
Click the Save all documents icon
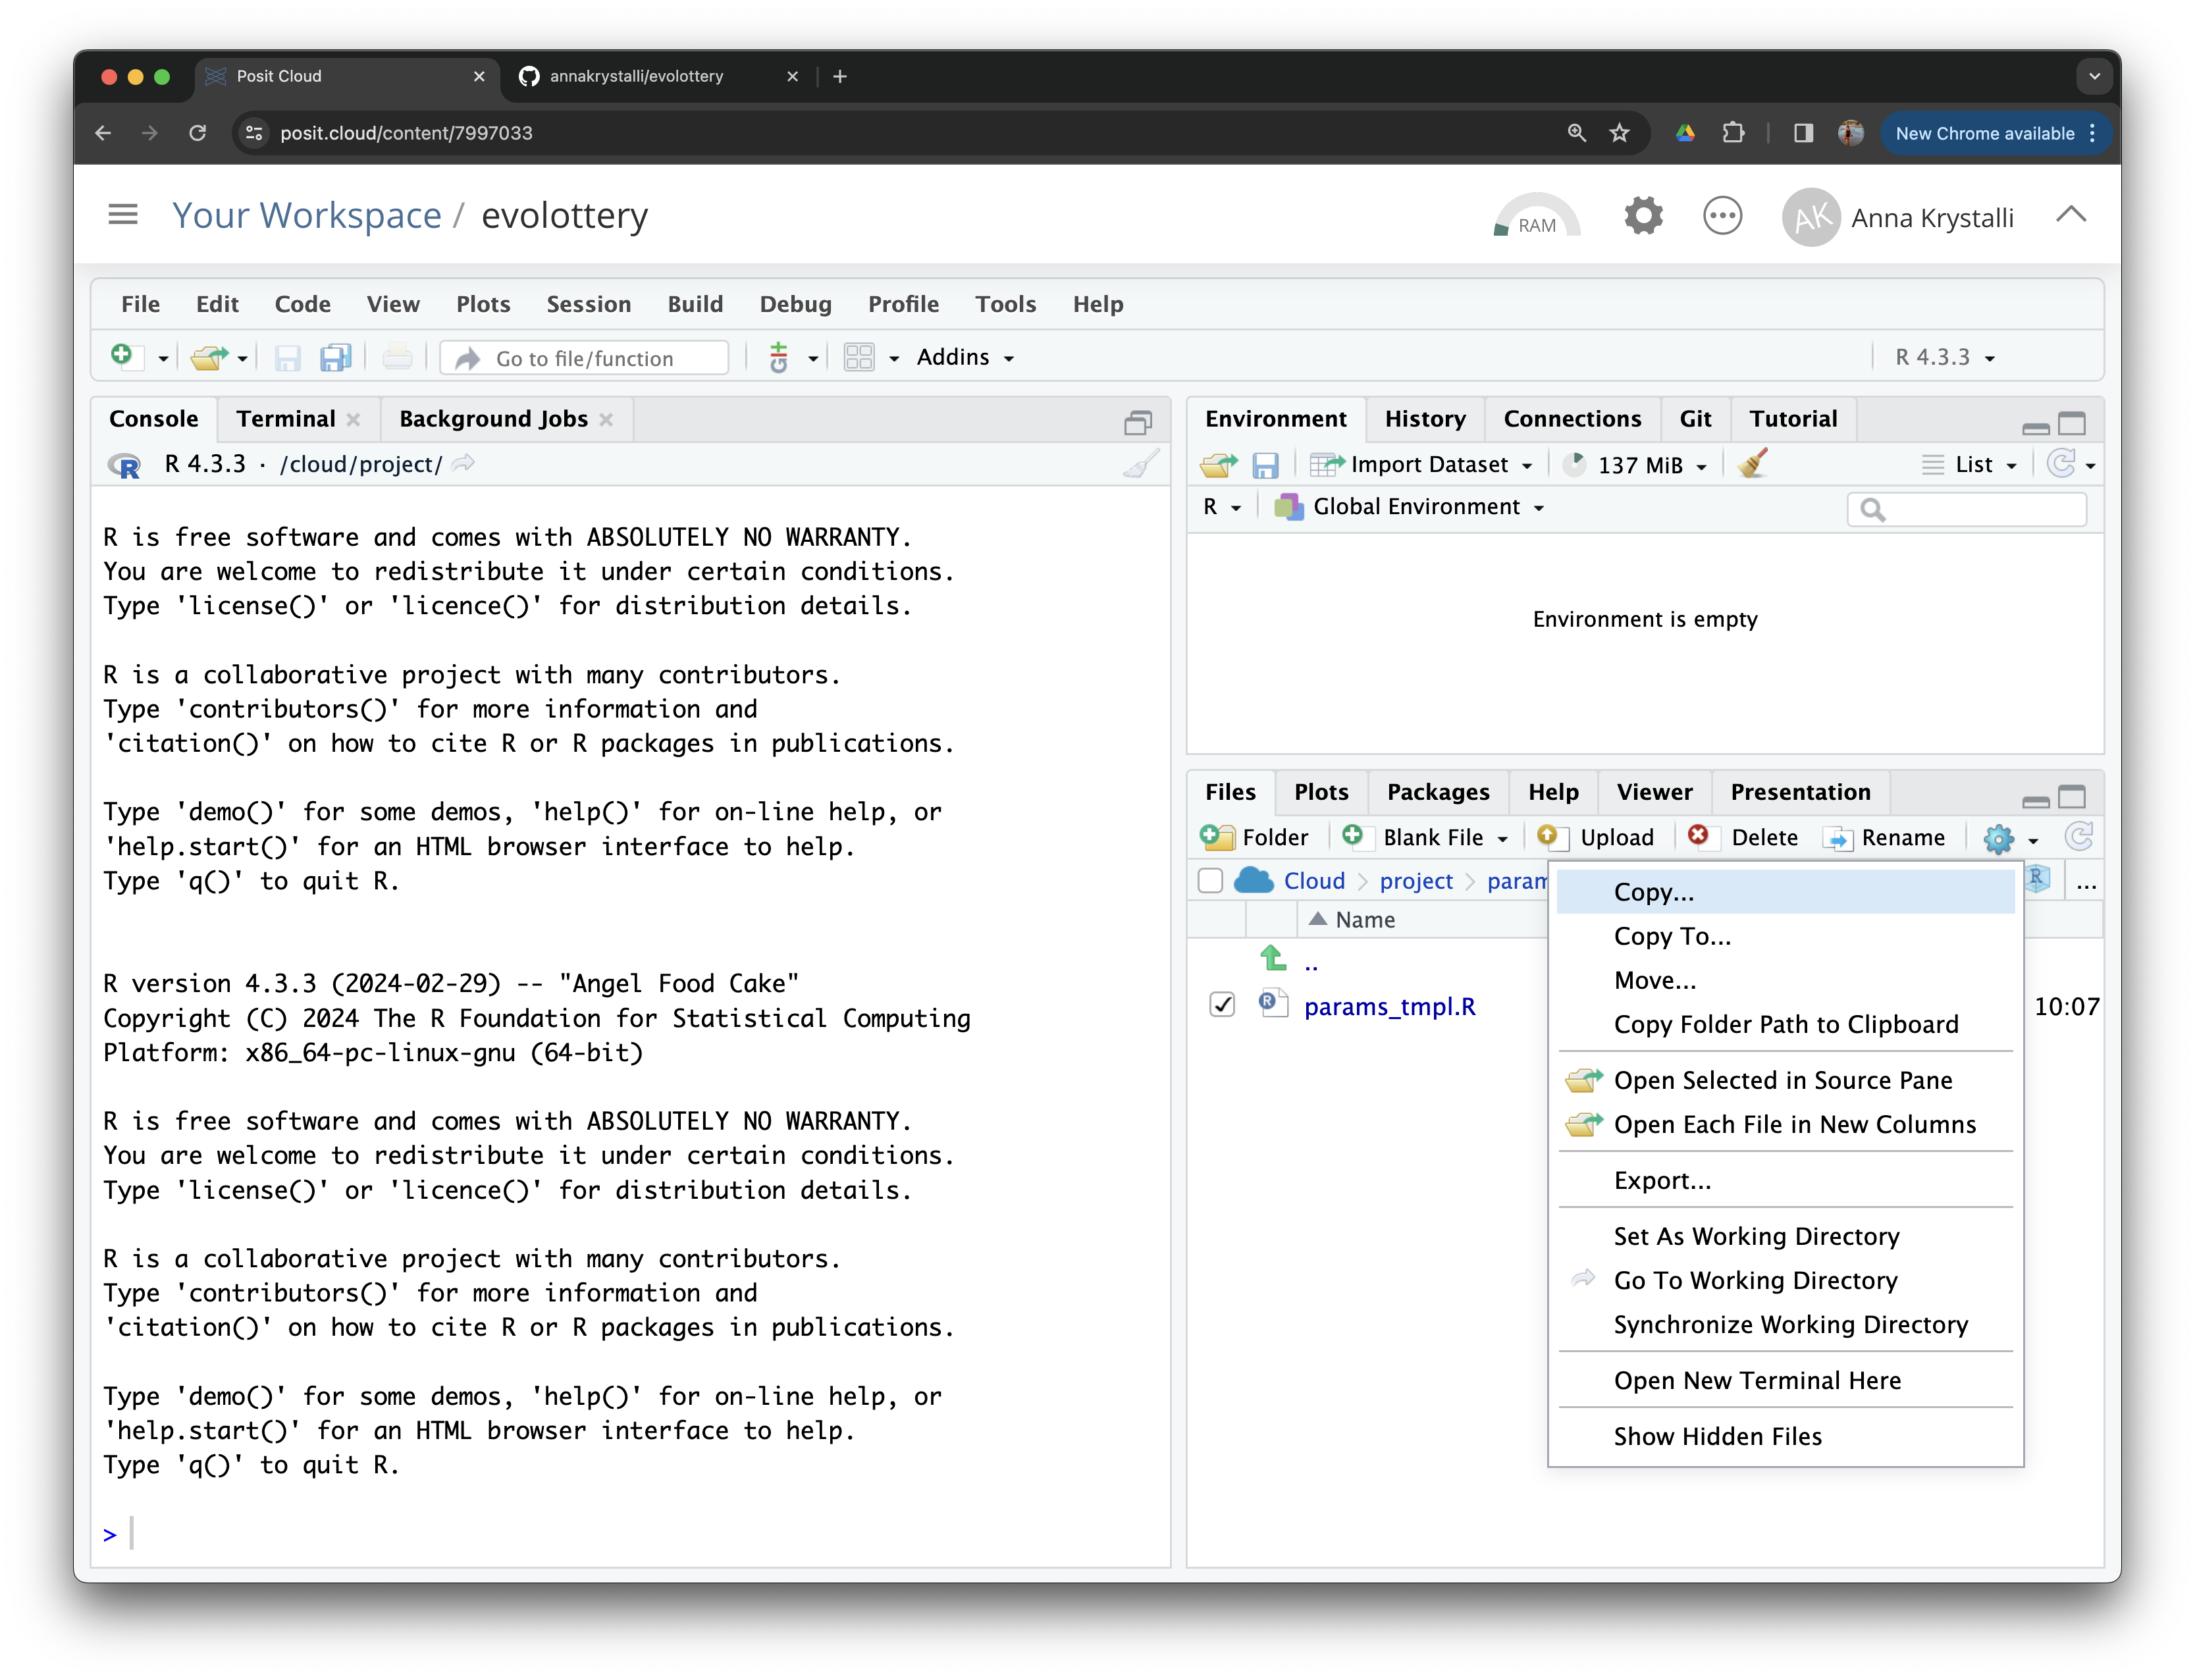pos(335,357)
